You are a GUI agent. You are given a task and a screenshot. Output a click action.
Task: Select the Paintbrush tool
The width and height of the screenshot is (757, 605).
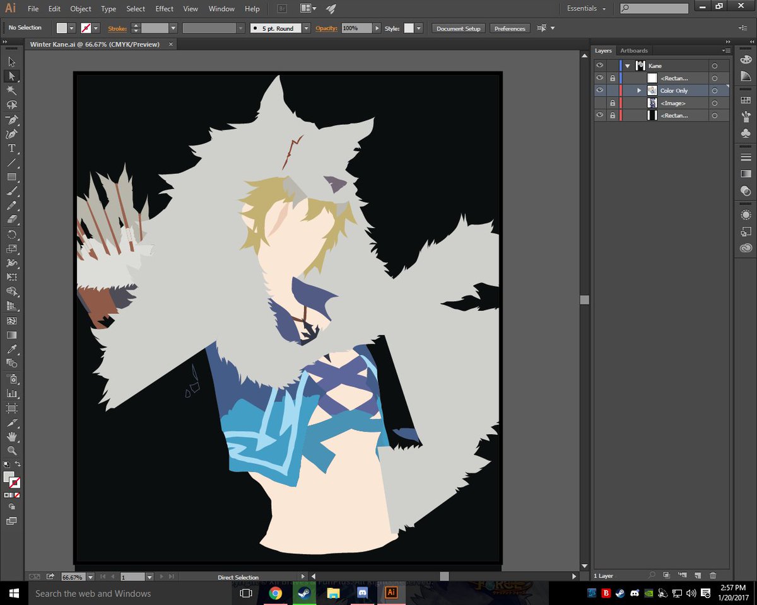pos(11,191)
